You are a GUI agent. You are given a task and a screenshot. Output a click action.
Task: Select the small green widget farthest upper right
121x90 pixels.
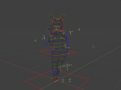[79, 29]
